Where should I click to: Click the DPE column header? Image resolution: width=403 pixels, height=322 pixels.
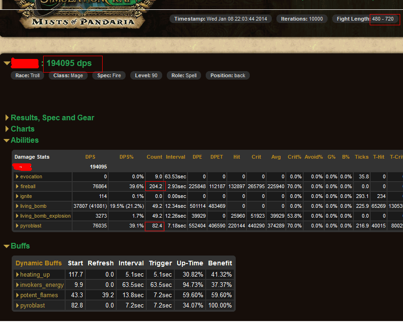tap(197, 157)
